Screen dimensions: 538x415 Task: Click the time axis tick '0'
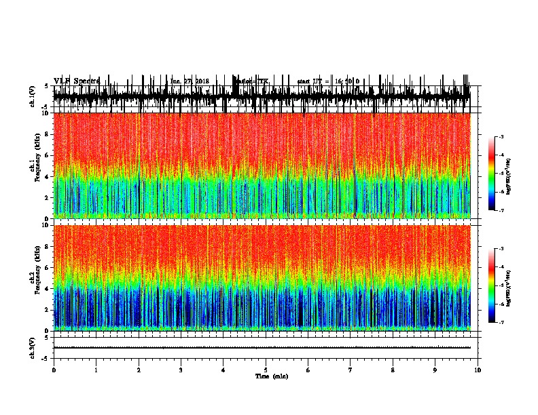click(54, 370)
